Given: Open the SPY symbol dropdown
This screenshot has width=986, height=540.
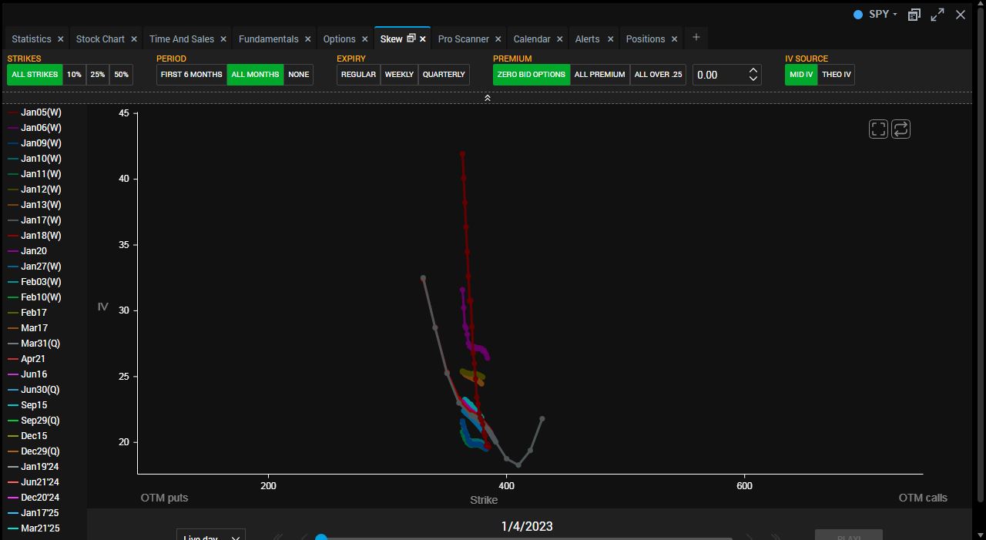Looking at the screenshot, I should click(882, 15).
